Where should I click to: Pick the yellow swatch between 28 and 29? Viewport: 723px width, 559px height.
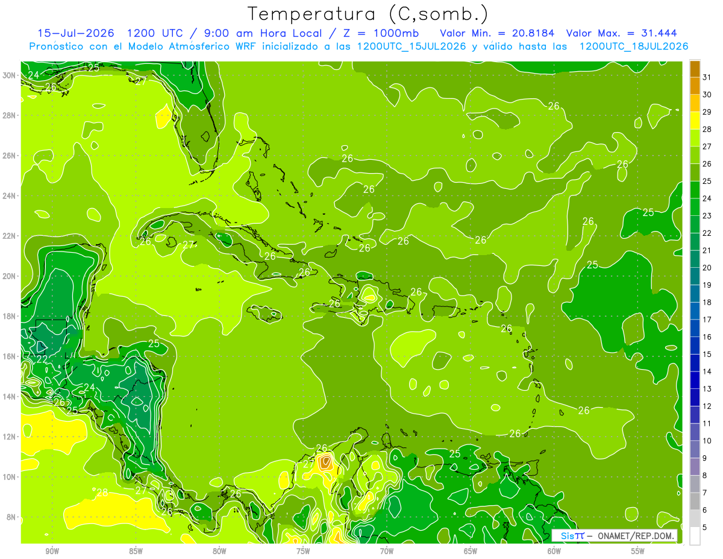(695, 120)
